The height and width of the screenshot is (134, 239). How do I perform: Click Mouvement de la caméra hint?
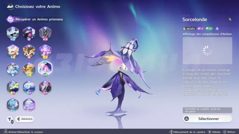[x=187, y=132]
